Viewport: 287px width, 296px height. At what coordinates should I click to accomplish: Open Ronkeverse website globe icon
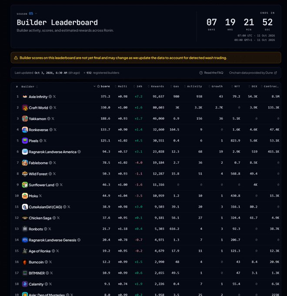pyautogui.click(x=51, y=130)
